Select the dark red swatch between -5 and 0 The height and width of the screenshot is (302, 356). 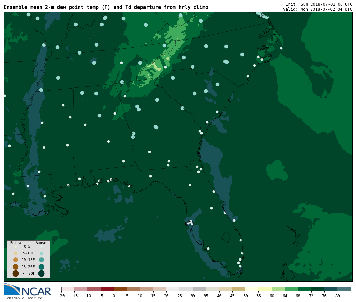(107, 289)
